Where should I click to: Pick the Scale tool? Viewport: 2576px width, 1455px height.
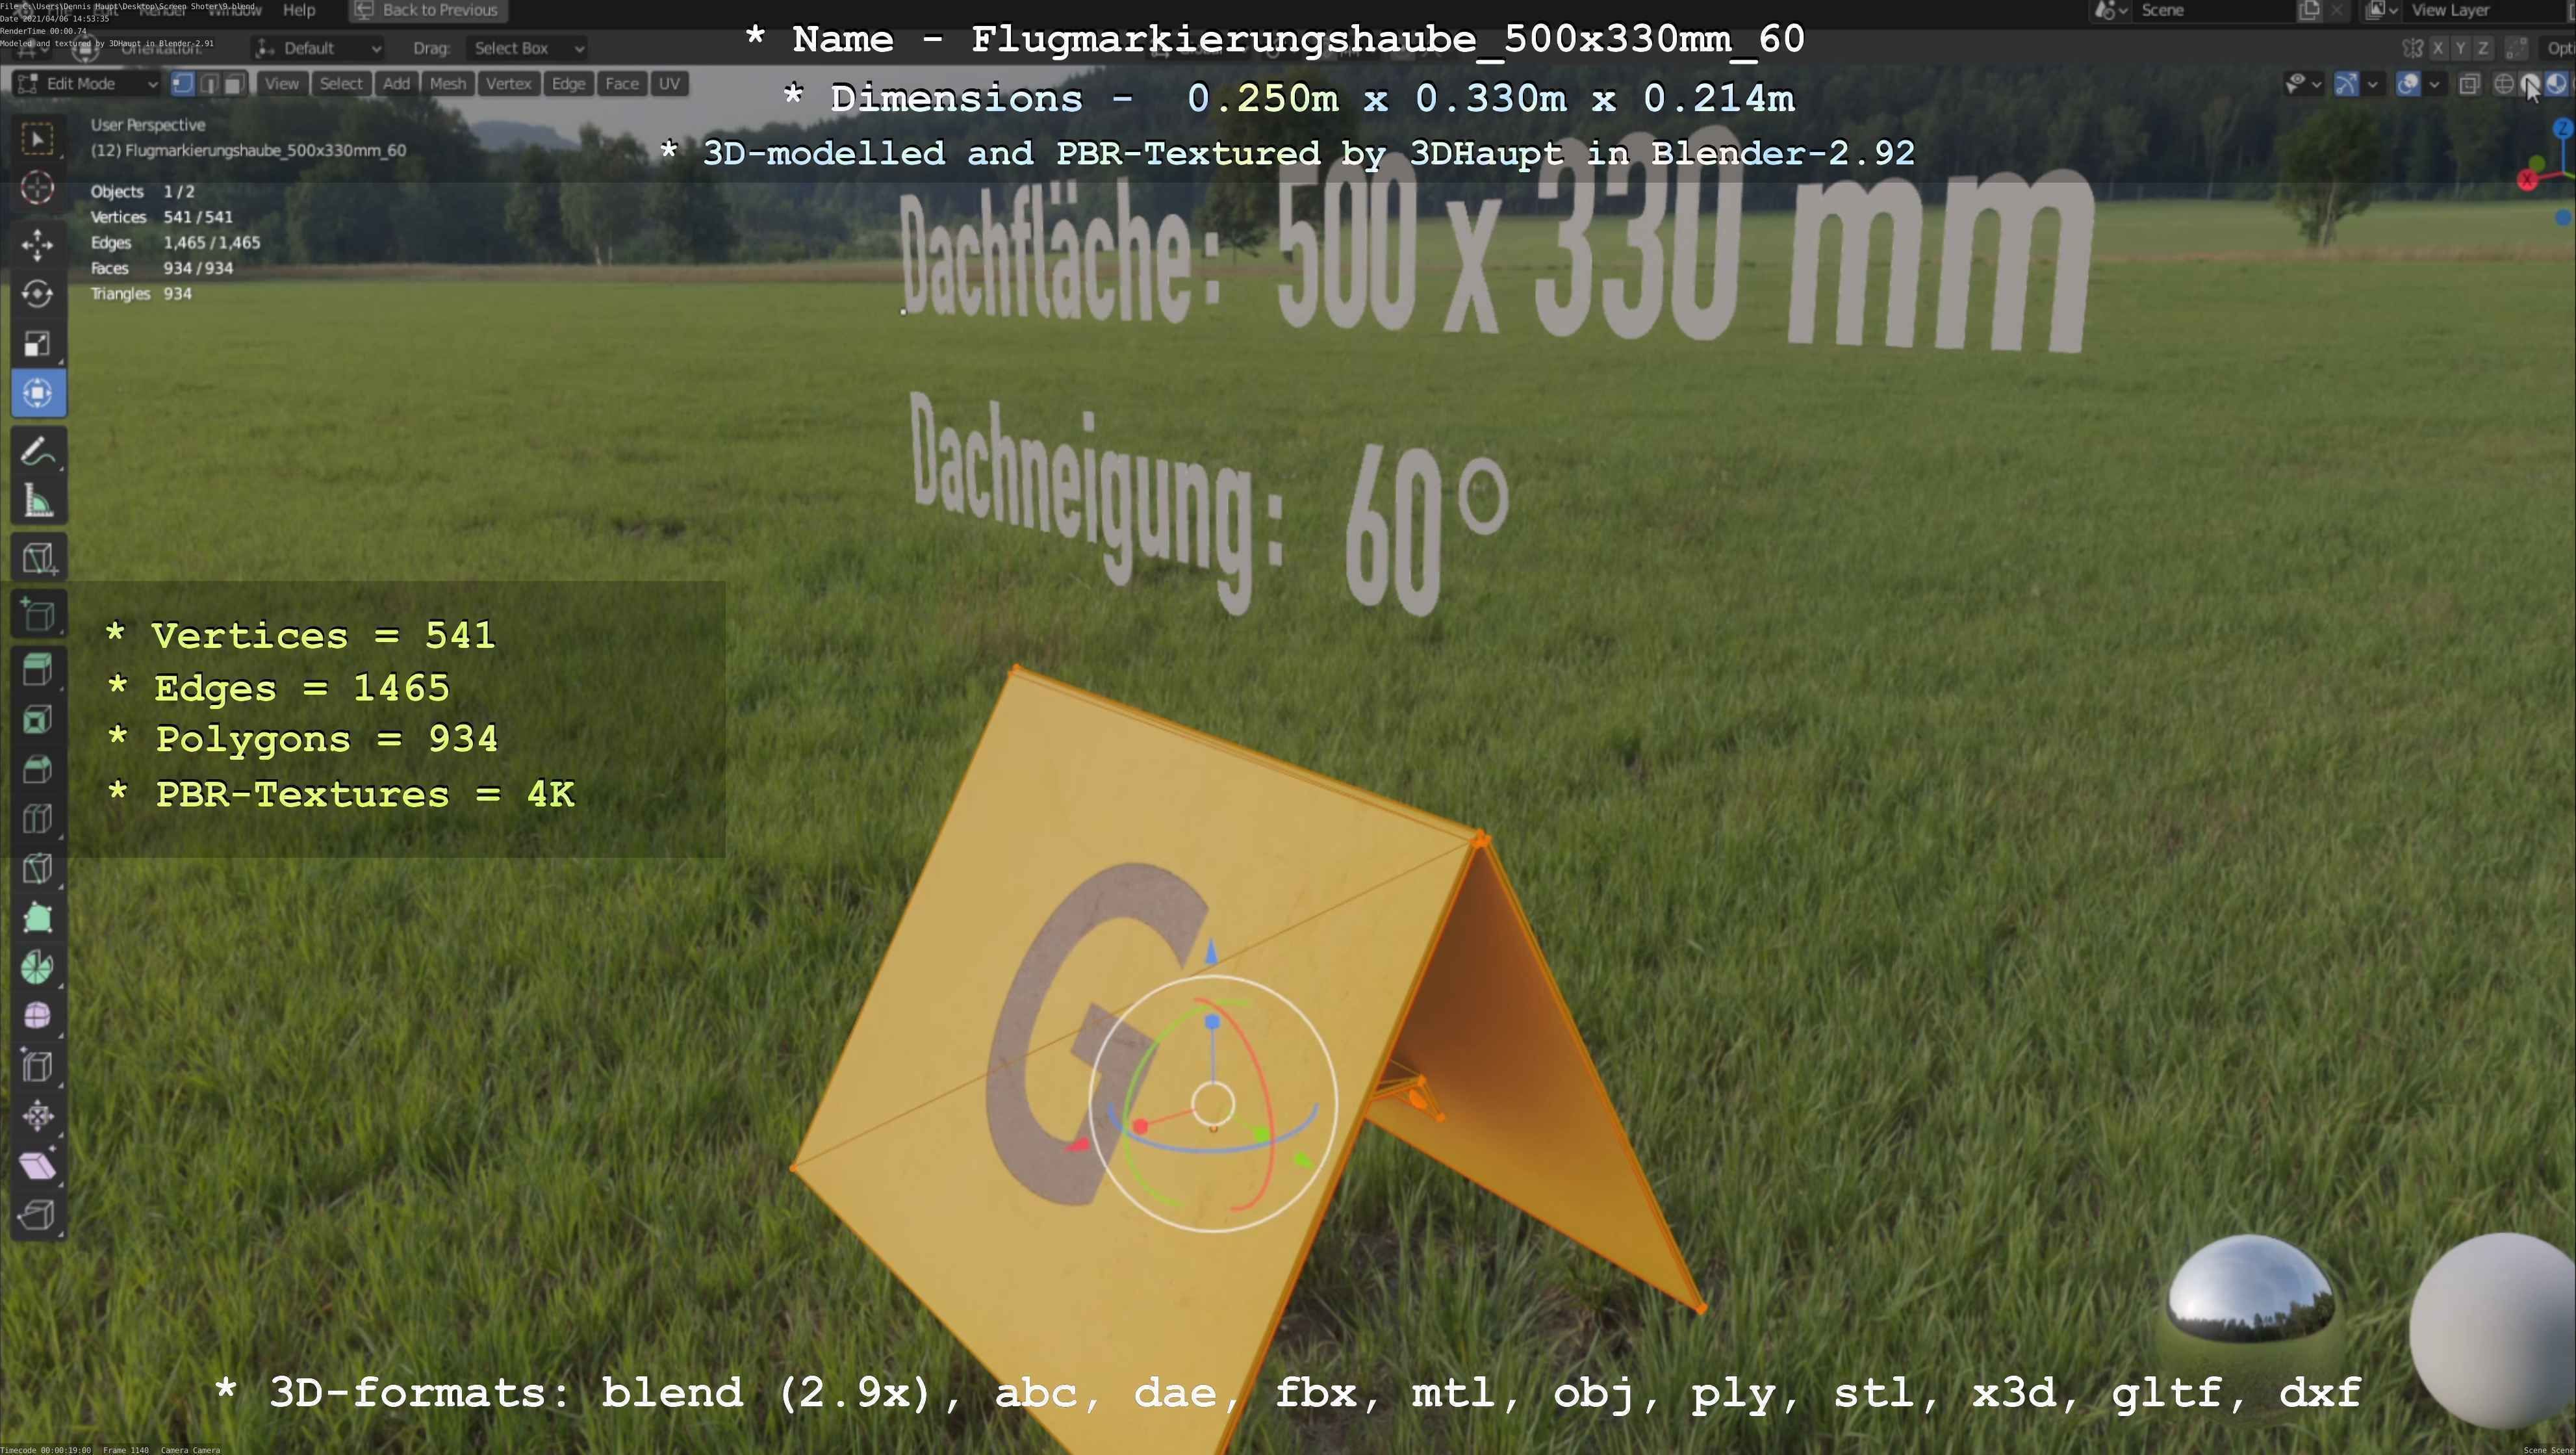pyautogui.click(x=38, y=344)
